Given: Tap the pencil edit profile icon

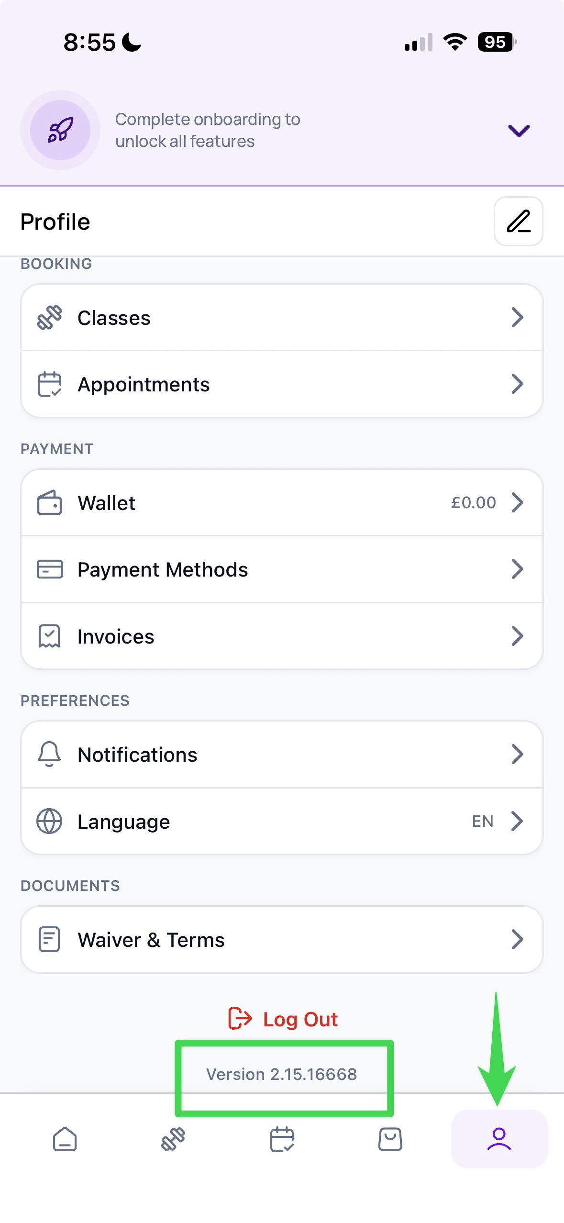Looking at the screenshot, I should click(x=518, y=221).
